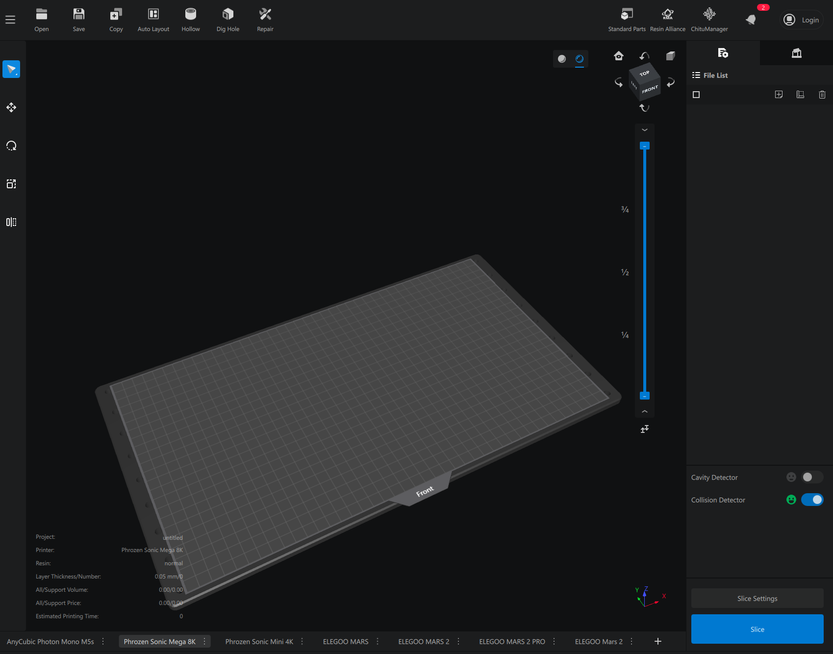
Task: Activate the Rotate tool in left sidebar
Action: pos(11,146)
